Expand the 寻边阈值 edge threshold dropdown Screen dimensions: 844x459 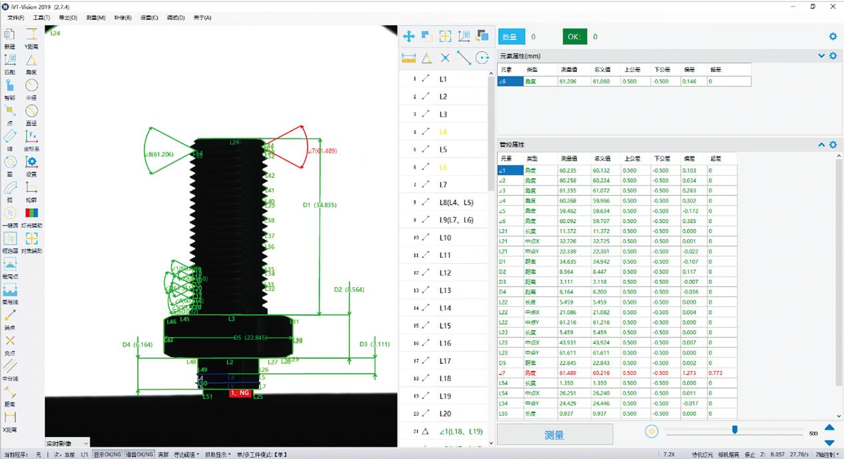coord(186,454)
